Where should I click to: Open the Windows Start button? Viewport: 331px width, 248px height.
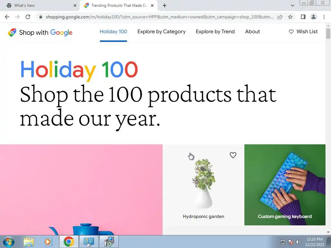click(9, 242)
